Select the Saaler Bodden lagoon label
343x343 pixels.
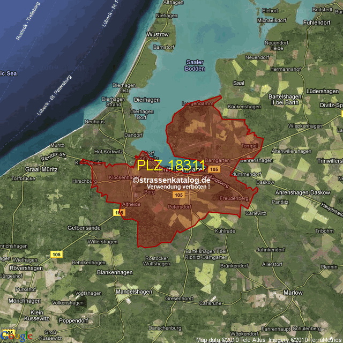pyautogui.click(x=195, y=65)
